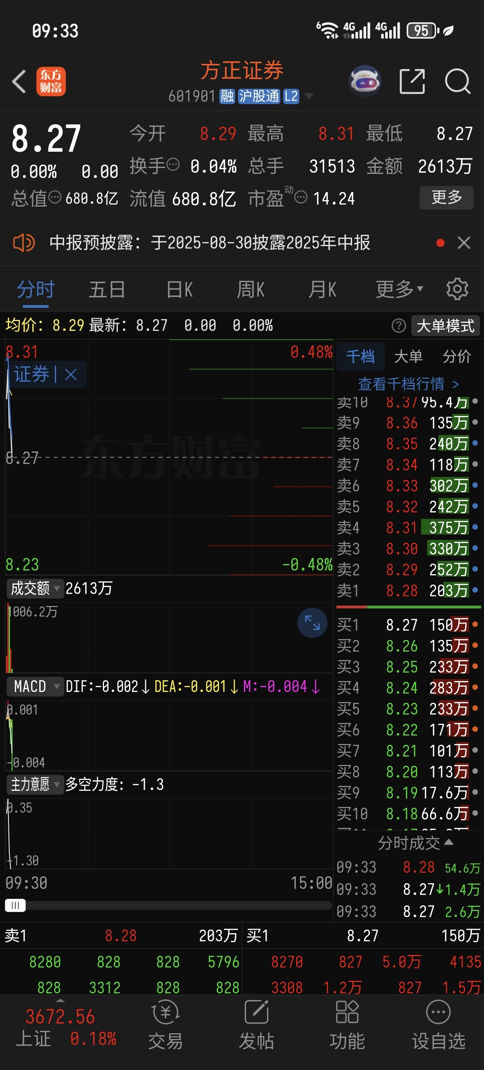Viewport: 484px width, 1070px height.
Task: Select 买4 8.24 283万 row
Action: [408, 688]
